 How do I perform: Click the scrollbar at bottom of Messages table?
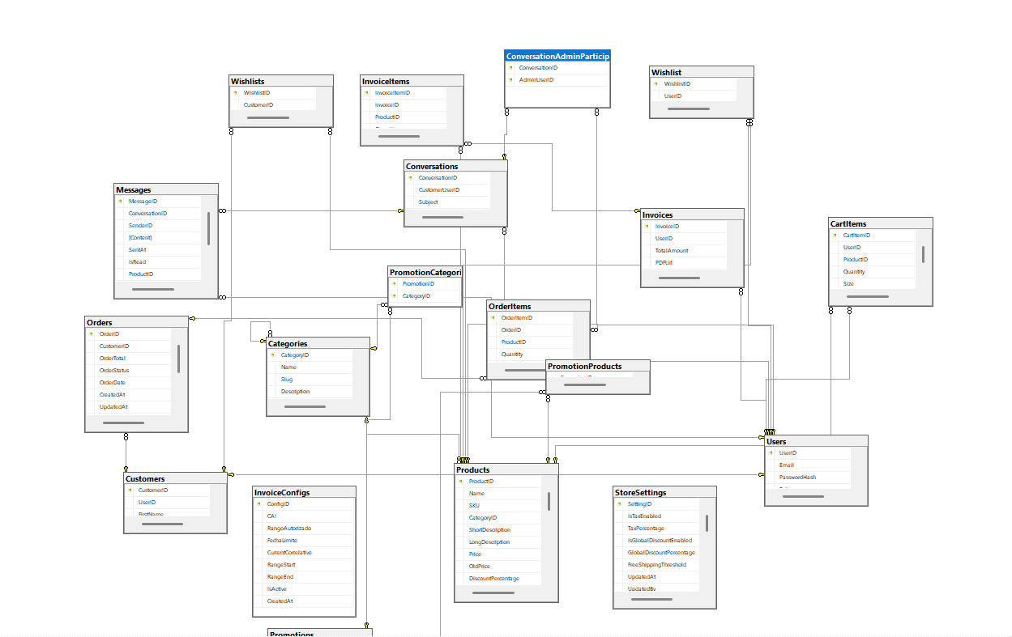coord(154,290)
